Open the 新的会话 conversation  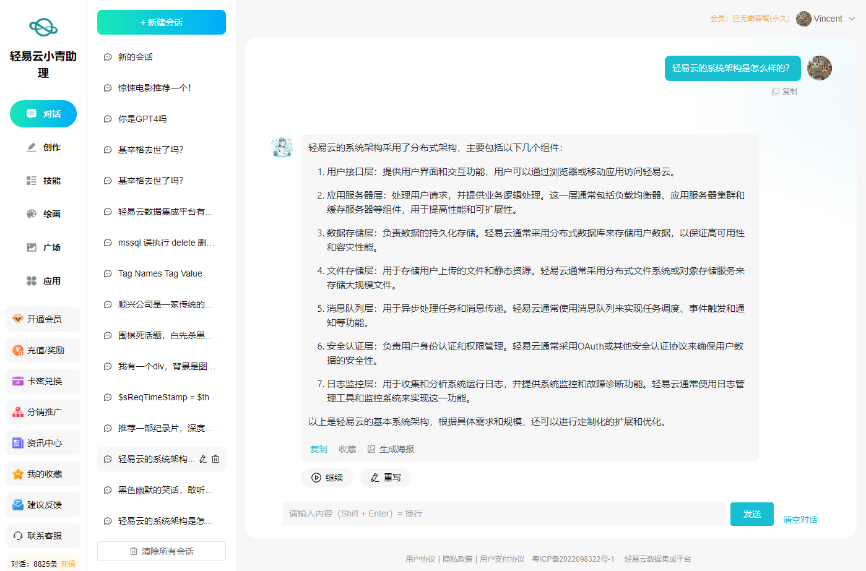[x=162, y=57]
